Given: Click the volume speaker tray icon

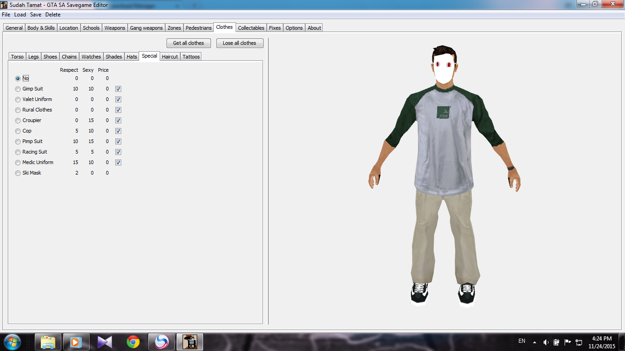Looking at the screenshot, I should 546,342.
